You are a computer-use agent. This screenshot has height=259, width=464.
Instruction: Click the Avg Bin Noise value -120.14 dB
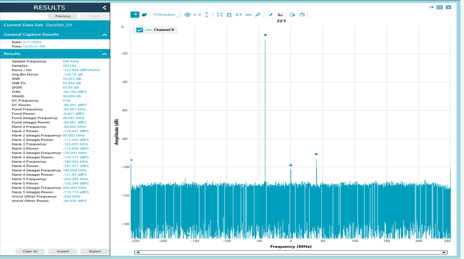(x=73, y=74)
